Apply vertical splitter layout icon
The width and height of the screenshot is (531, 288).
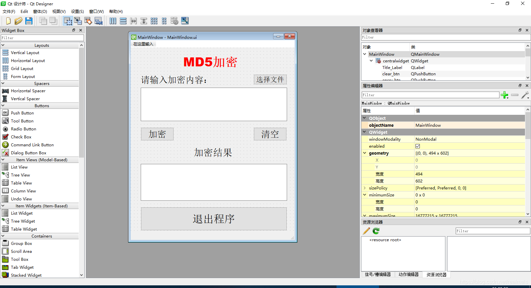144,21
